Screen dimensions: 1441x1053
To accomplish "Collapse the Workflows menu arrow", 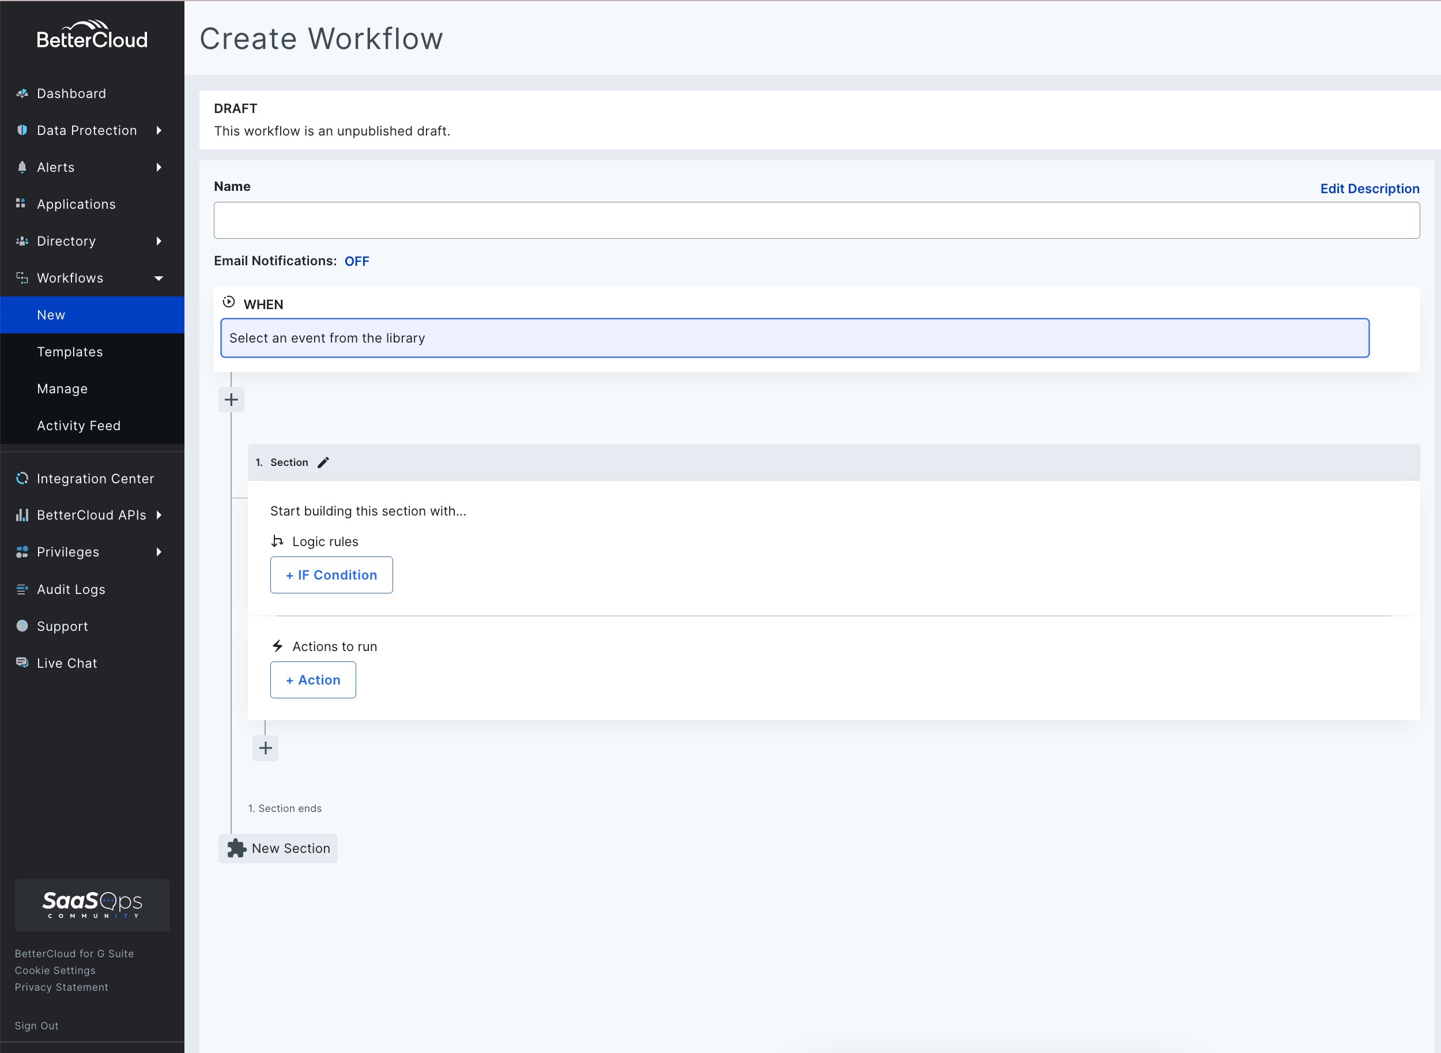I will coord(159,279).
